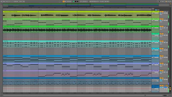Enable the Arrangement Record circle button
Screen dimensions: 172x97
coord(78,1)
